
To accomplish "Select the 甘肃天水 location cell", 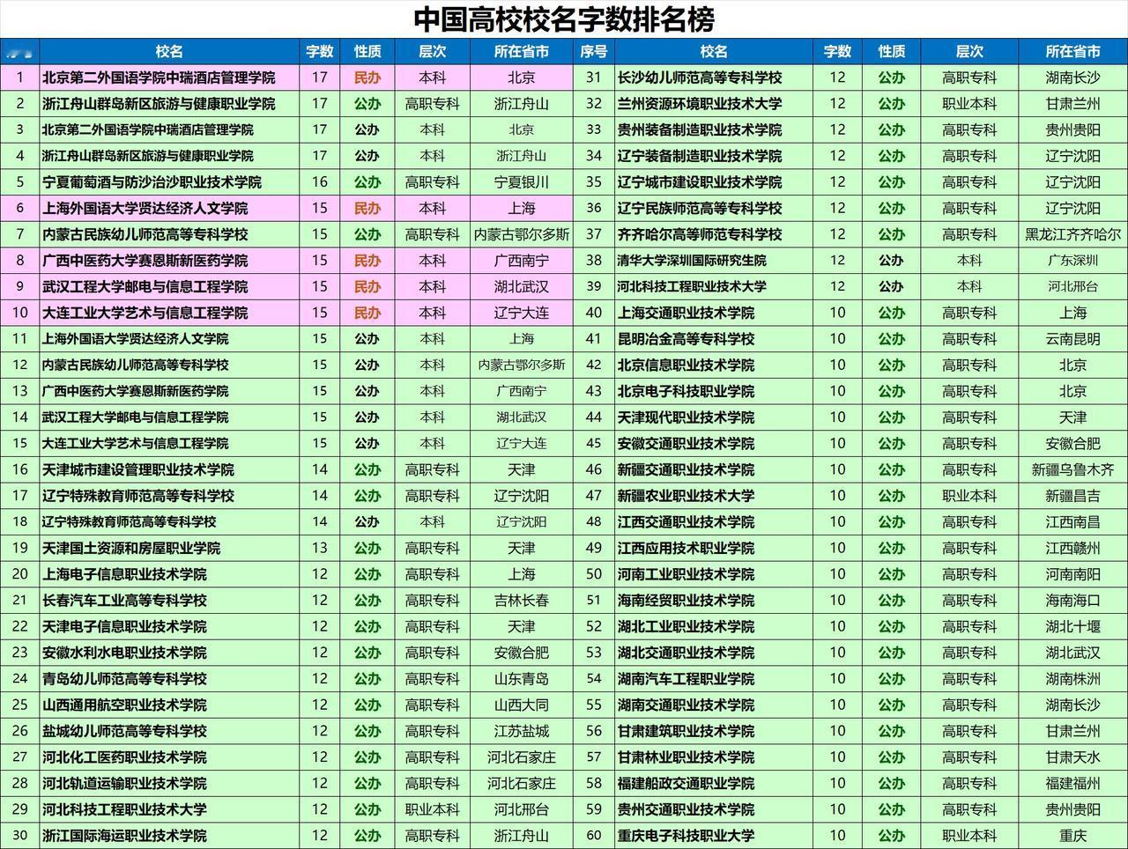I will pyautogui.click(x=1072, y=757).
